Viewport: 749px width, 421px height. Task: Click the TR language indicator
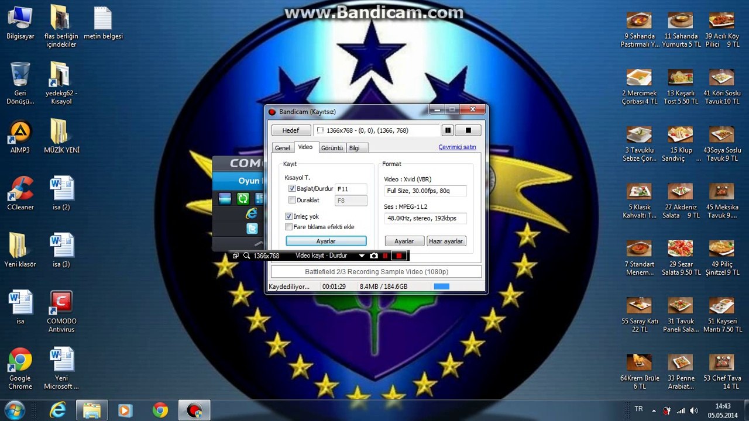tap(638, 409)
